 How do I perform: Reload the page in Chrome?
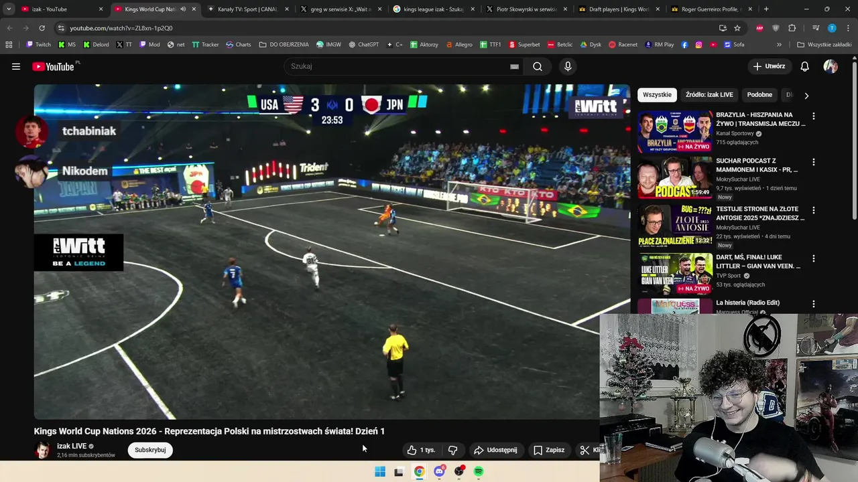click(42, 28)
